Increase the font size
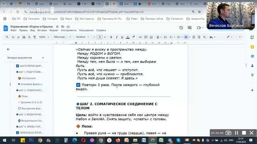The height and width of the screenshot is (144, 257). tap(105, 37)
